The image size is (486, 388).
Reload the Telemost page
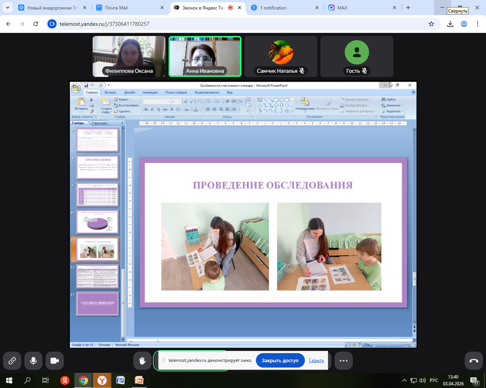[36, 24]
